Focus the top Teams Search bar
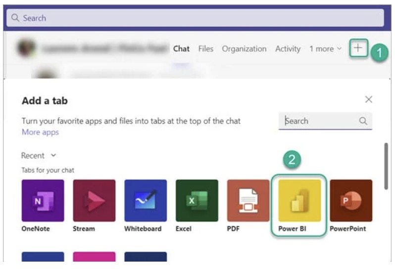 (195, 18)
